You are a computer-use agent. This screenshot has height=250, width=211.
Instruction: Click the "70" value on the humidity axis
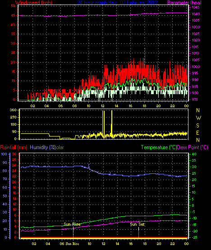click(5, 179)
